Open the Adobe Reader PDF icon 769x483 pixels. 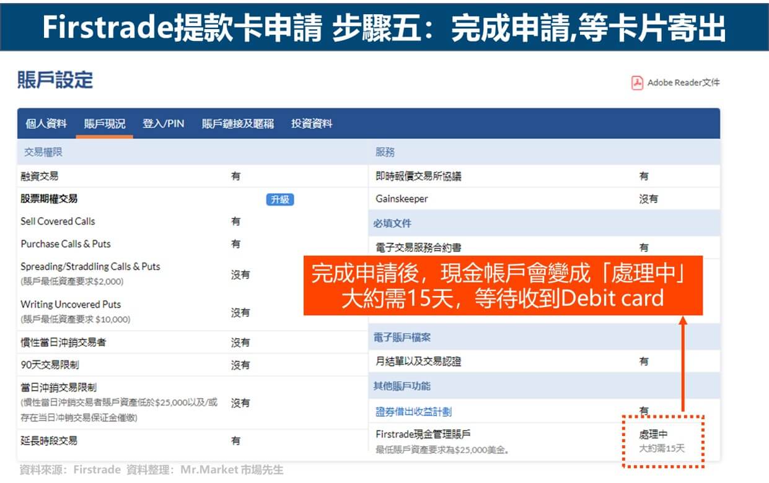(x=637, y=83)
